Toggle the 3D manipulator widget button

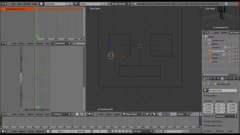164,114
